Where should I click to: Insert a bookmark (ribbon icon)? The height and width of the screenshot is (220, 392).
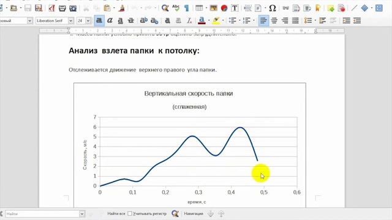pos(318,8)
